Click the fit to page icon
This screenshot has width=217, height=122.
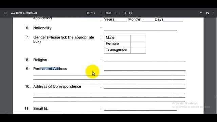[124, 13]
